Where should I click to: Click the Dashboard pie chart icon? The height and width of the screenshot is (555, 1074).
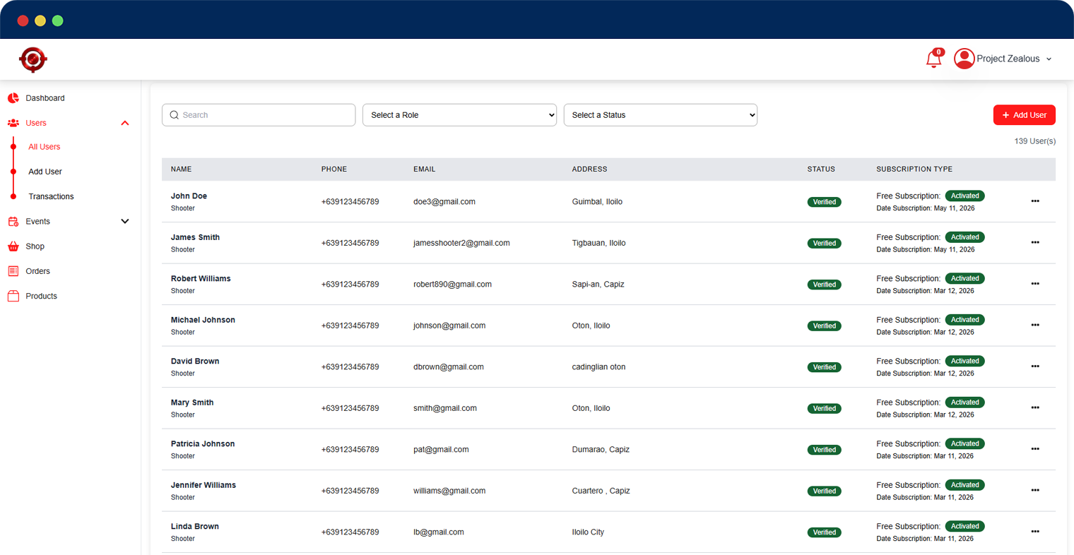click(13, 98)
